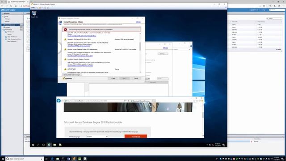Enter full screen in VMware Remote Console toolbar
Screen dimensions: 286x161
48,8
